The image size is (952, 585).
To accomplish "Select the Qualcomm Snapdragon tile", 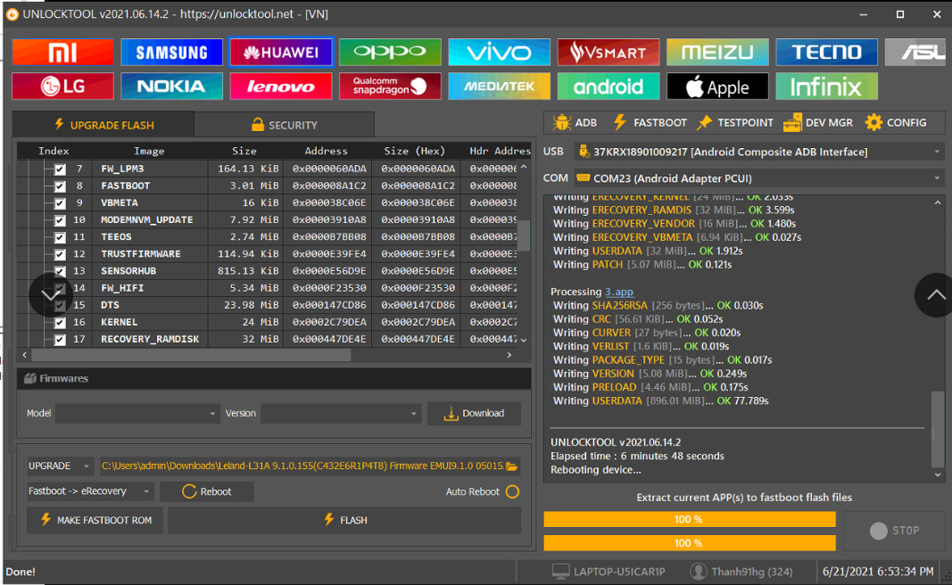I will tap(391, 87).
